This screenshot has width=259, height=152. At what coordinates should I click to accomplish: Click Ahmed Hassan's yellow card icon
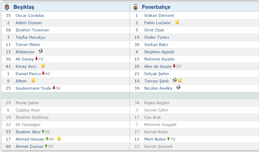click(x=59, y=139)
